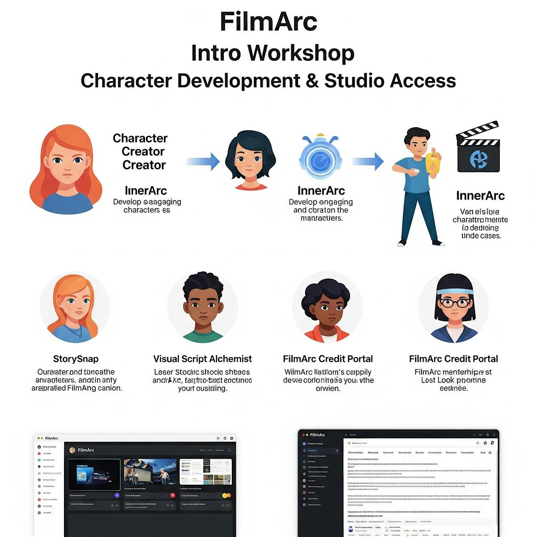
Task: Click the man holding popcorn illustration
Action: (x=416, y=187)
